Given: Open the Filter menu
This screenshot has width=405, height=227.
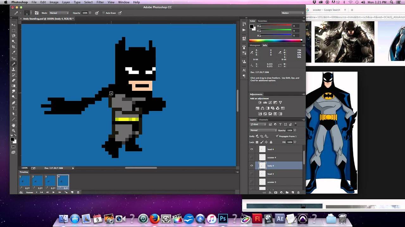Looking at the screenshot, I should tap(100, 2).
